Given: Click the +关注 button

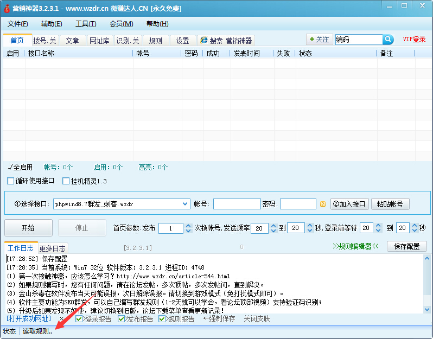Looking at the screenshot, I should pyautogui.click(x=319, y=40).
